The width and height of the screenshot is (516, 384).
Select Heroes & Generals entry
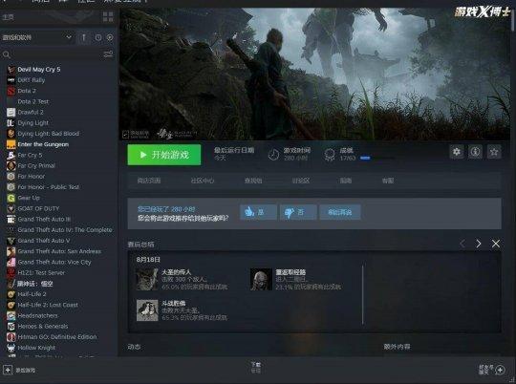(x=43, y=327)
